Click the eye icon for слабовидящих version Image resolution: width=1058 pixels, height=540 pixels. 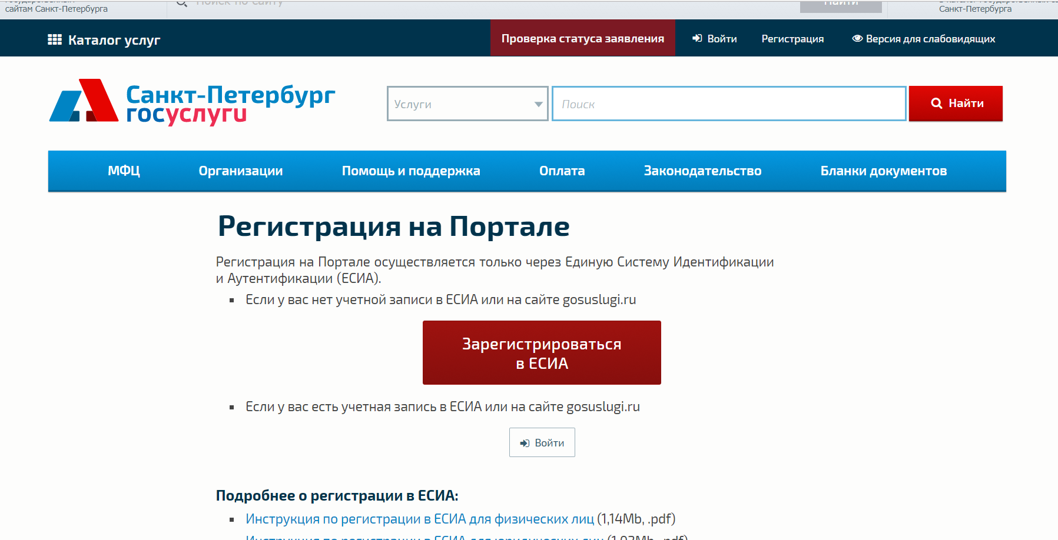(x=857, y=38)
